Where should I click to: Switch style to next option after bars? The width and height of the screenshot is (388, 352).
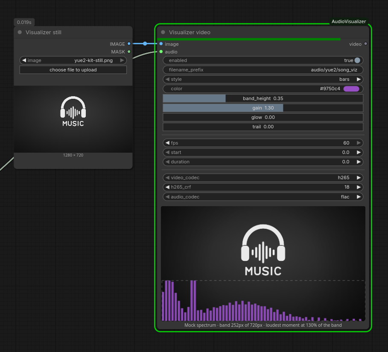[359, 79]
